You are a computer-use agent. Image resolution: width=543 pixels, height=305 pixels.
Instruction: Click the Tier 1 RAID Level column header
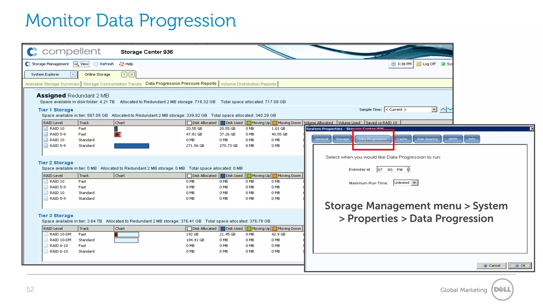[60, 123]
